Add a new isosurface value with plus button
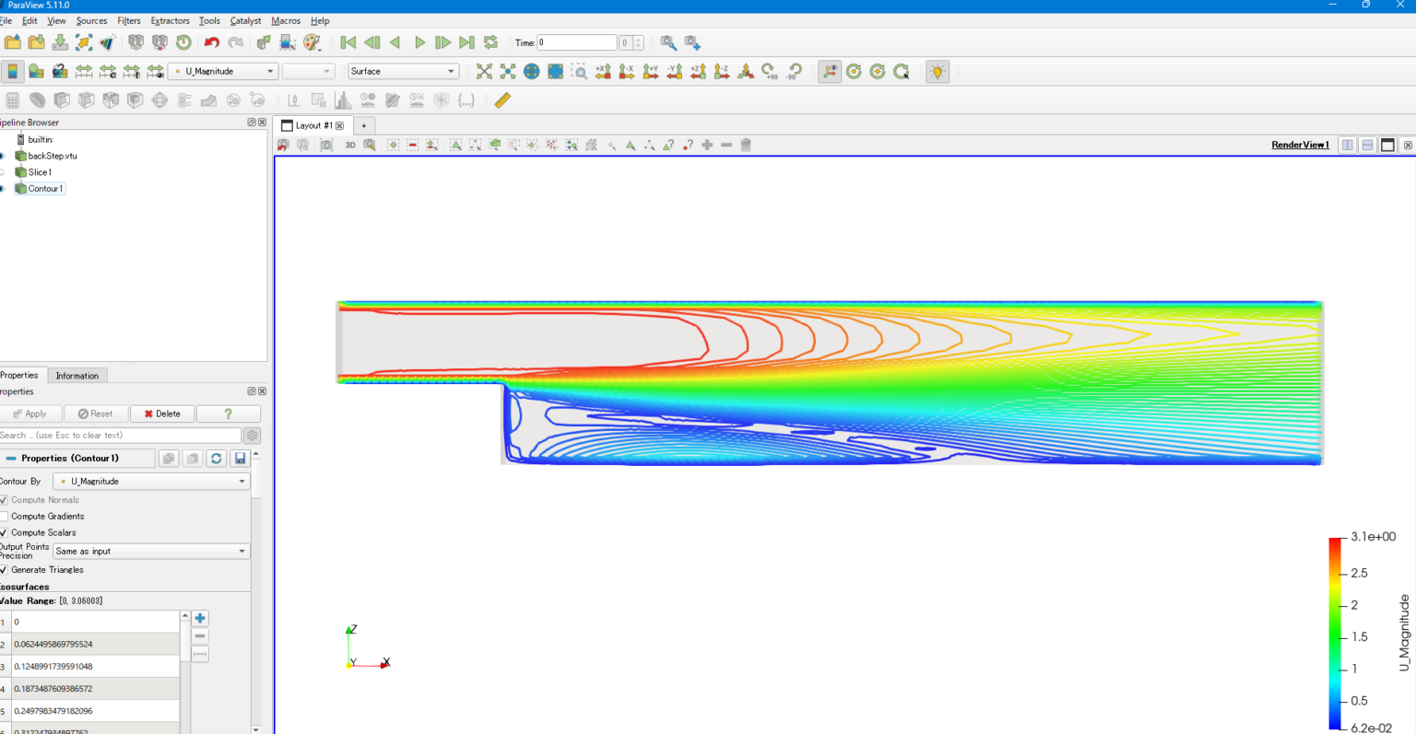 (200, 619)
